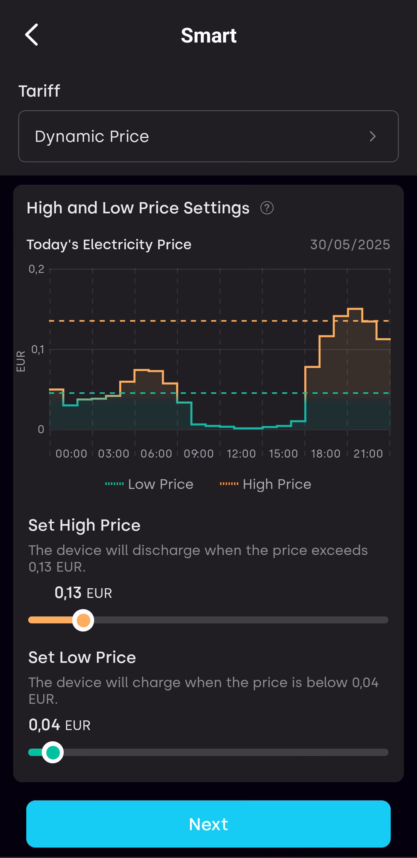Screen dimensions: 417x858
Task: Tap the chevron next to Dynamic Price
Action: (x=373, y=136)
